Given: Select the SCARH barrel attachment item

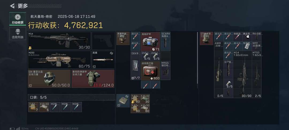Looking at the screenshot, I should pos(166,41).
